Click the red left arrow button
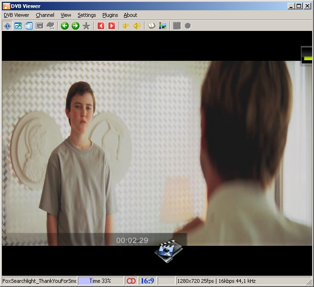 [101, 26]
